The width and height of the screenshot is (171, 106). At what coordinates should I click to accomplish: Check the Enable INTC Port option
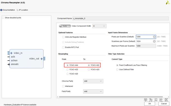[x=63, y=47]
